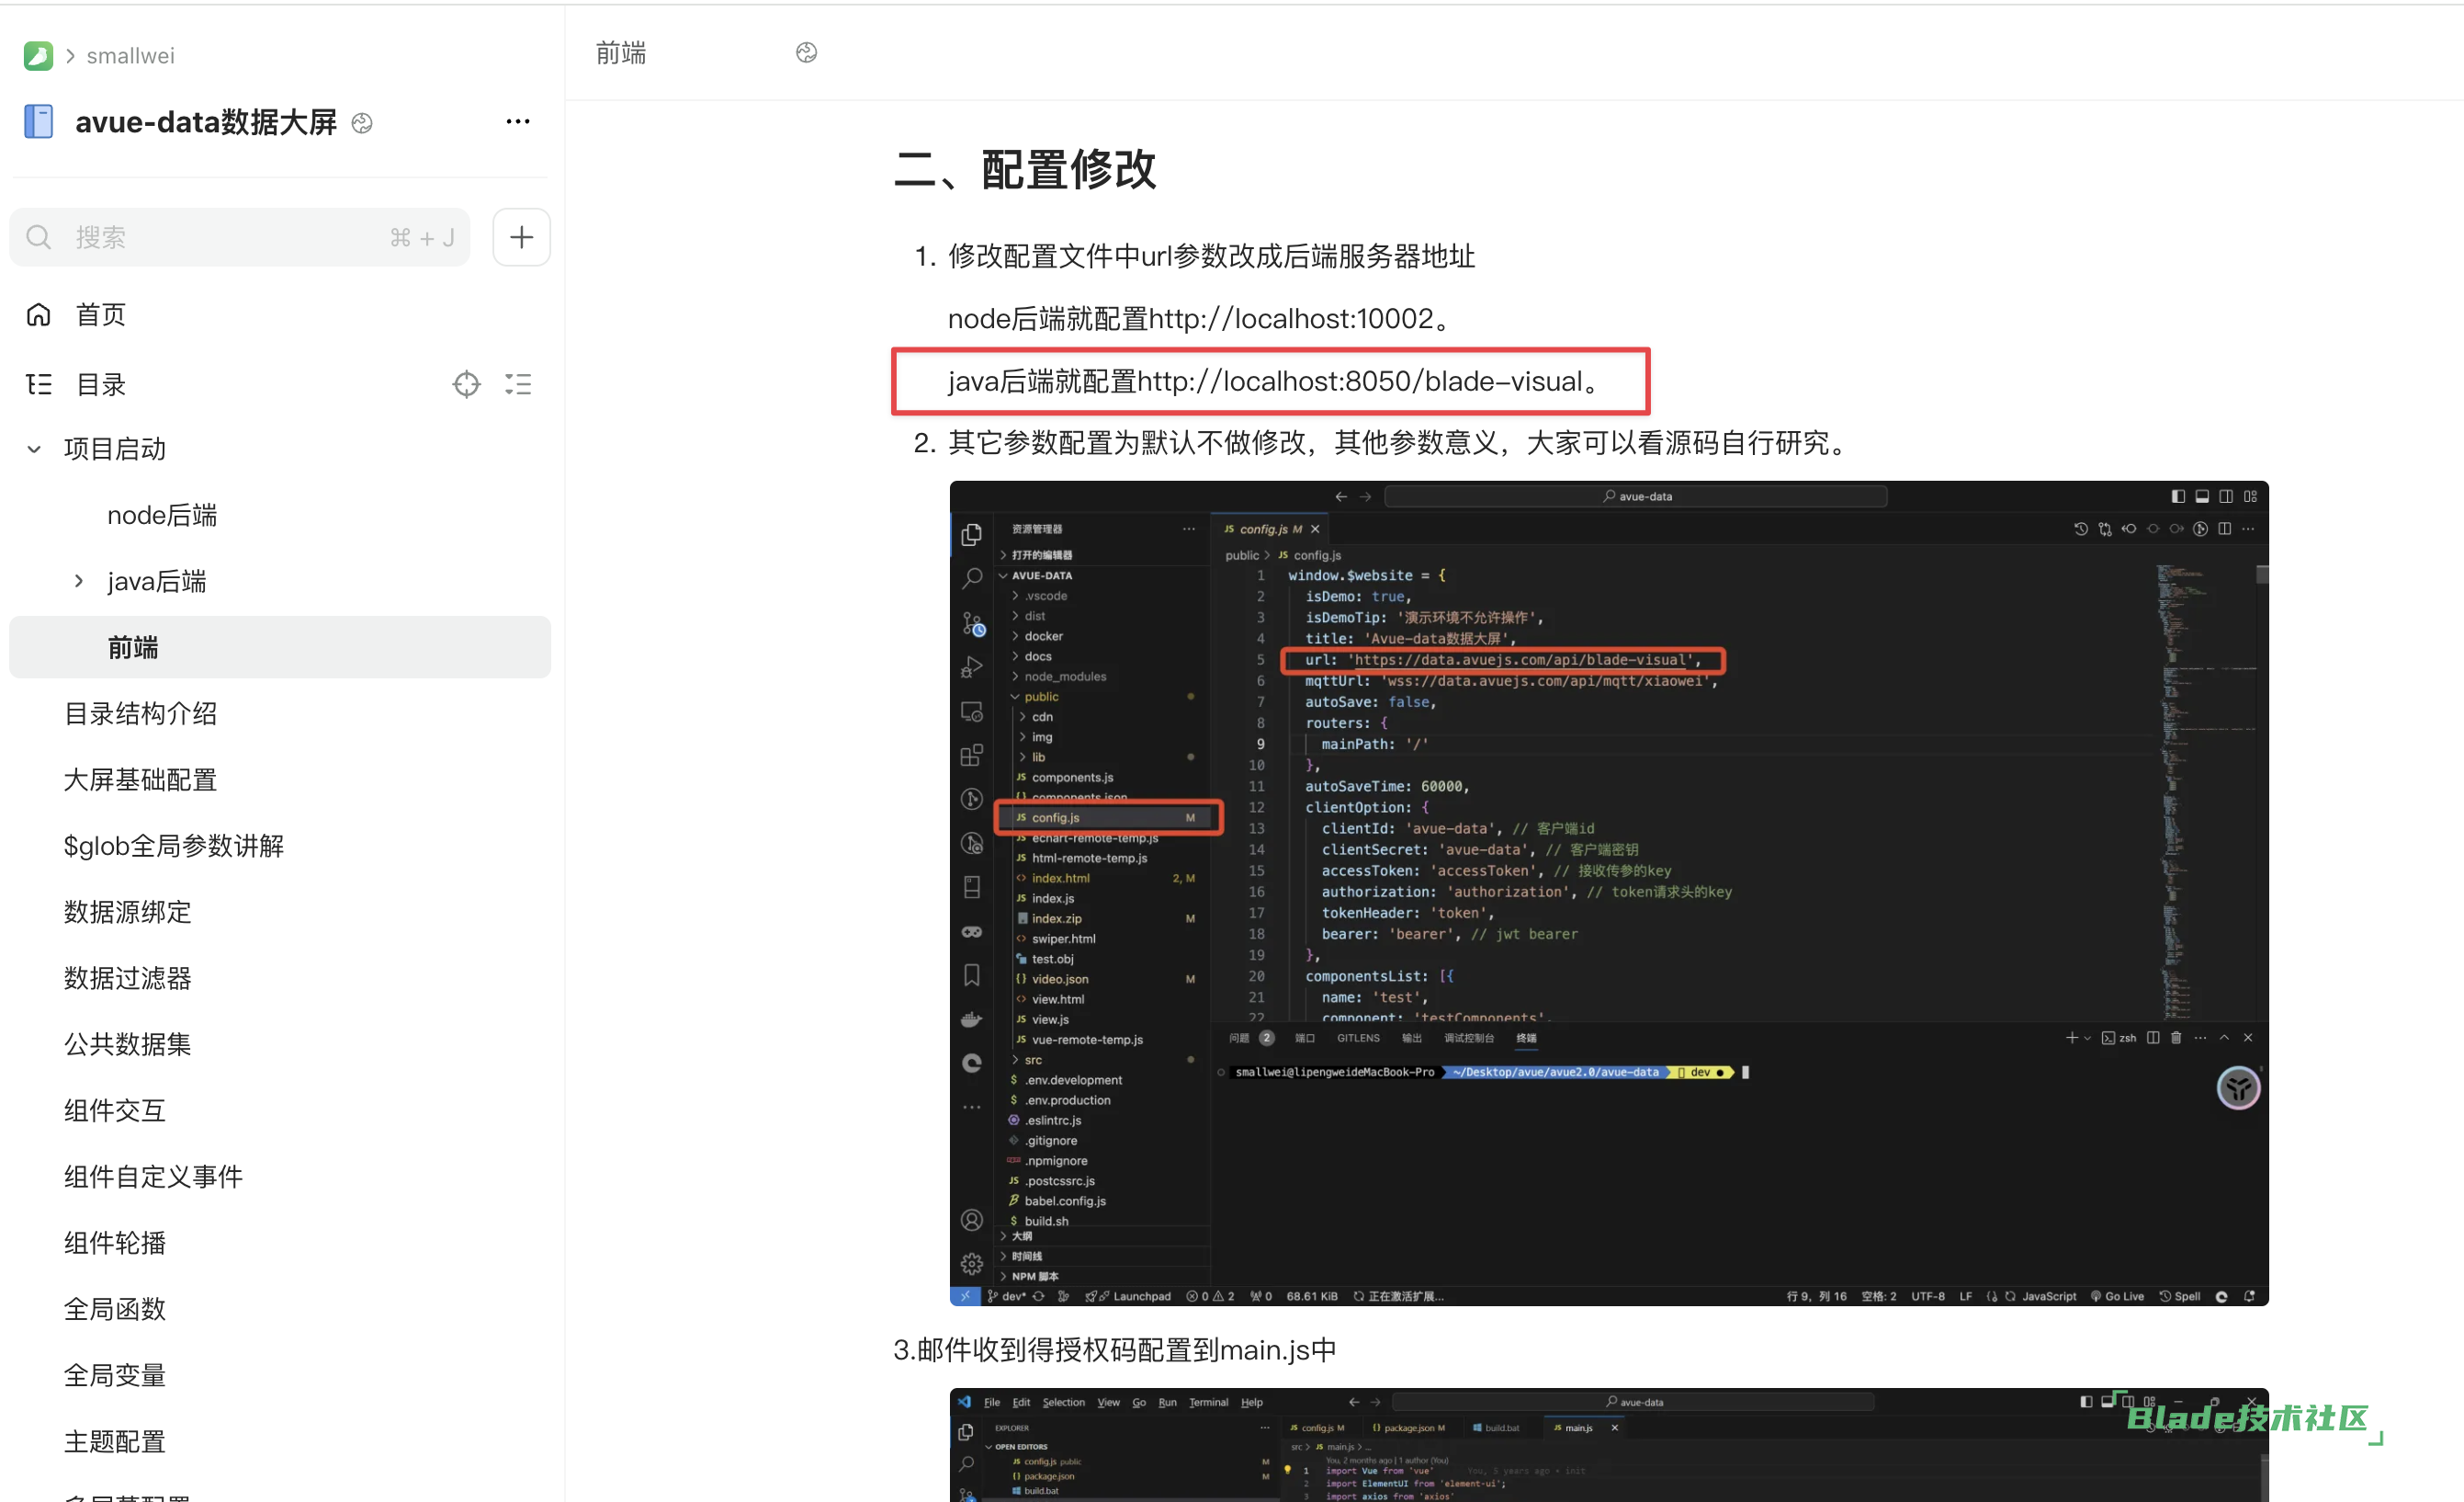This screenshot has height=1502, width=2464.
Task: Click the 搜索 search input field
Action: pyautogui.click(x=240, y=237)
